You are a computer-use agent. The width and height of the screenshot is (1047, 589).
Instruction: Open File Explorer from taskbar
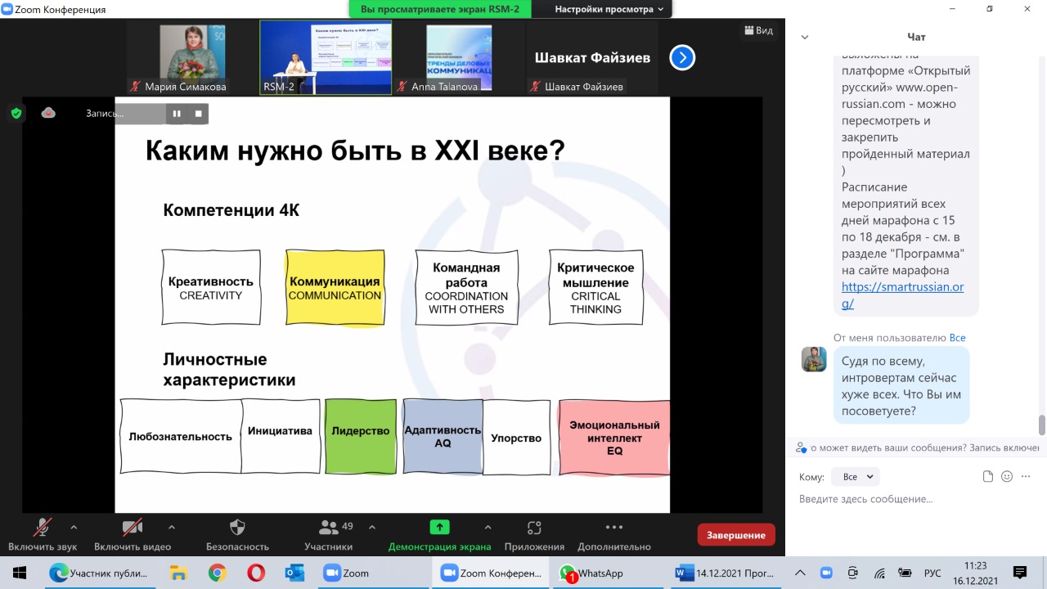[x=178, y=573]
